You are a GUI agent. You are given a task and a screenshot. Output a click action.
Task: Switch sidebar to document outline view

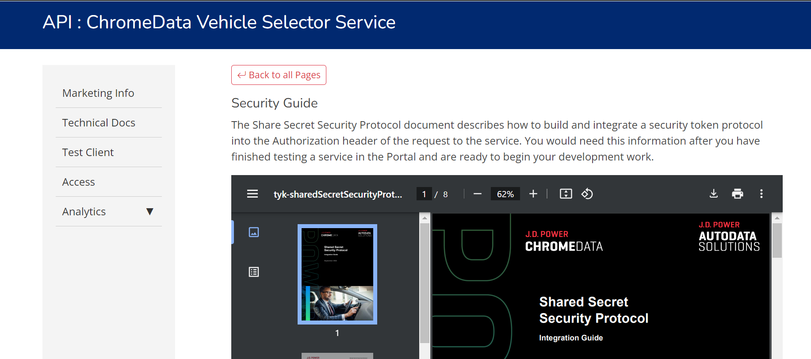point(254,272)
